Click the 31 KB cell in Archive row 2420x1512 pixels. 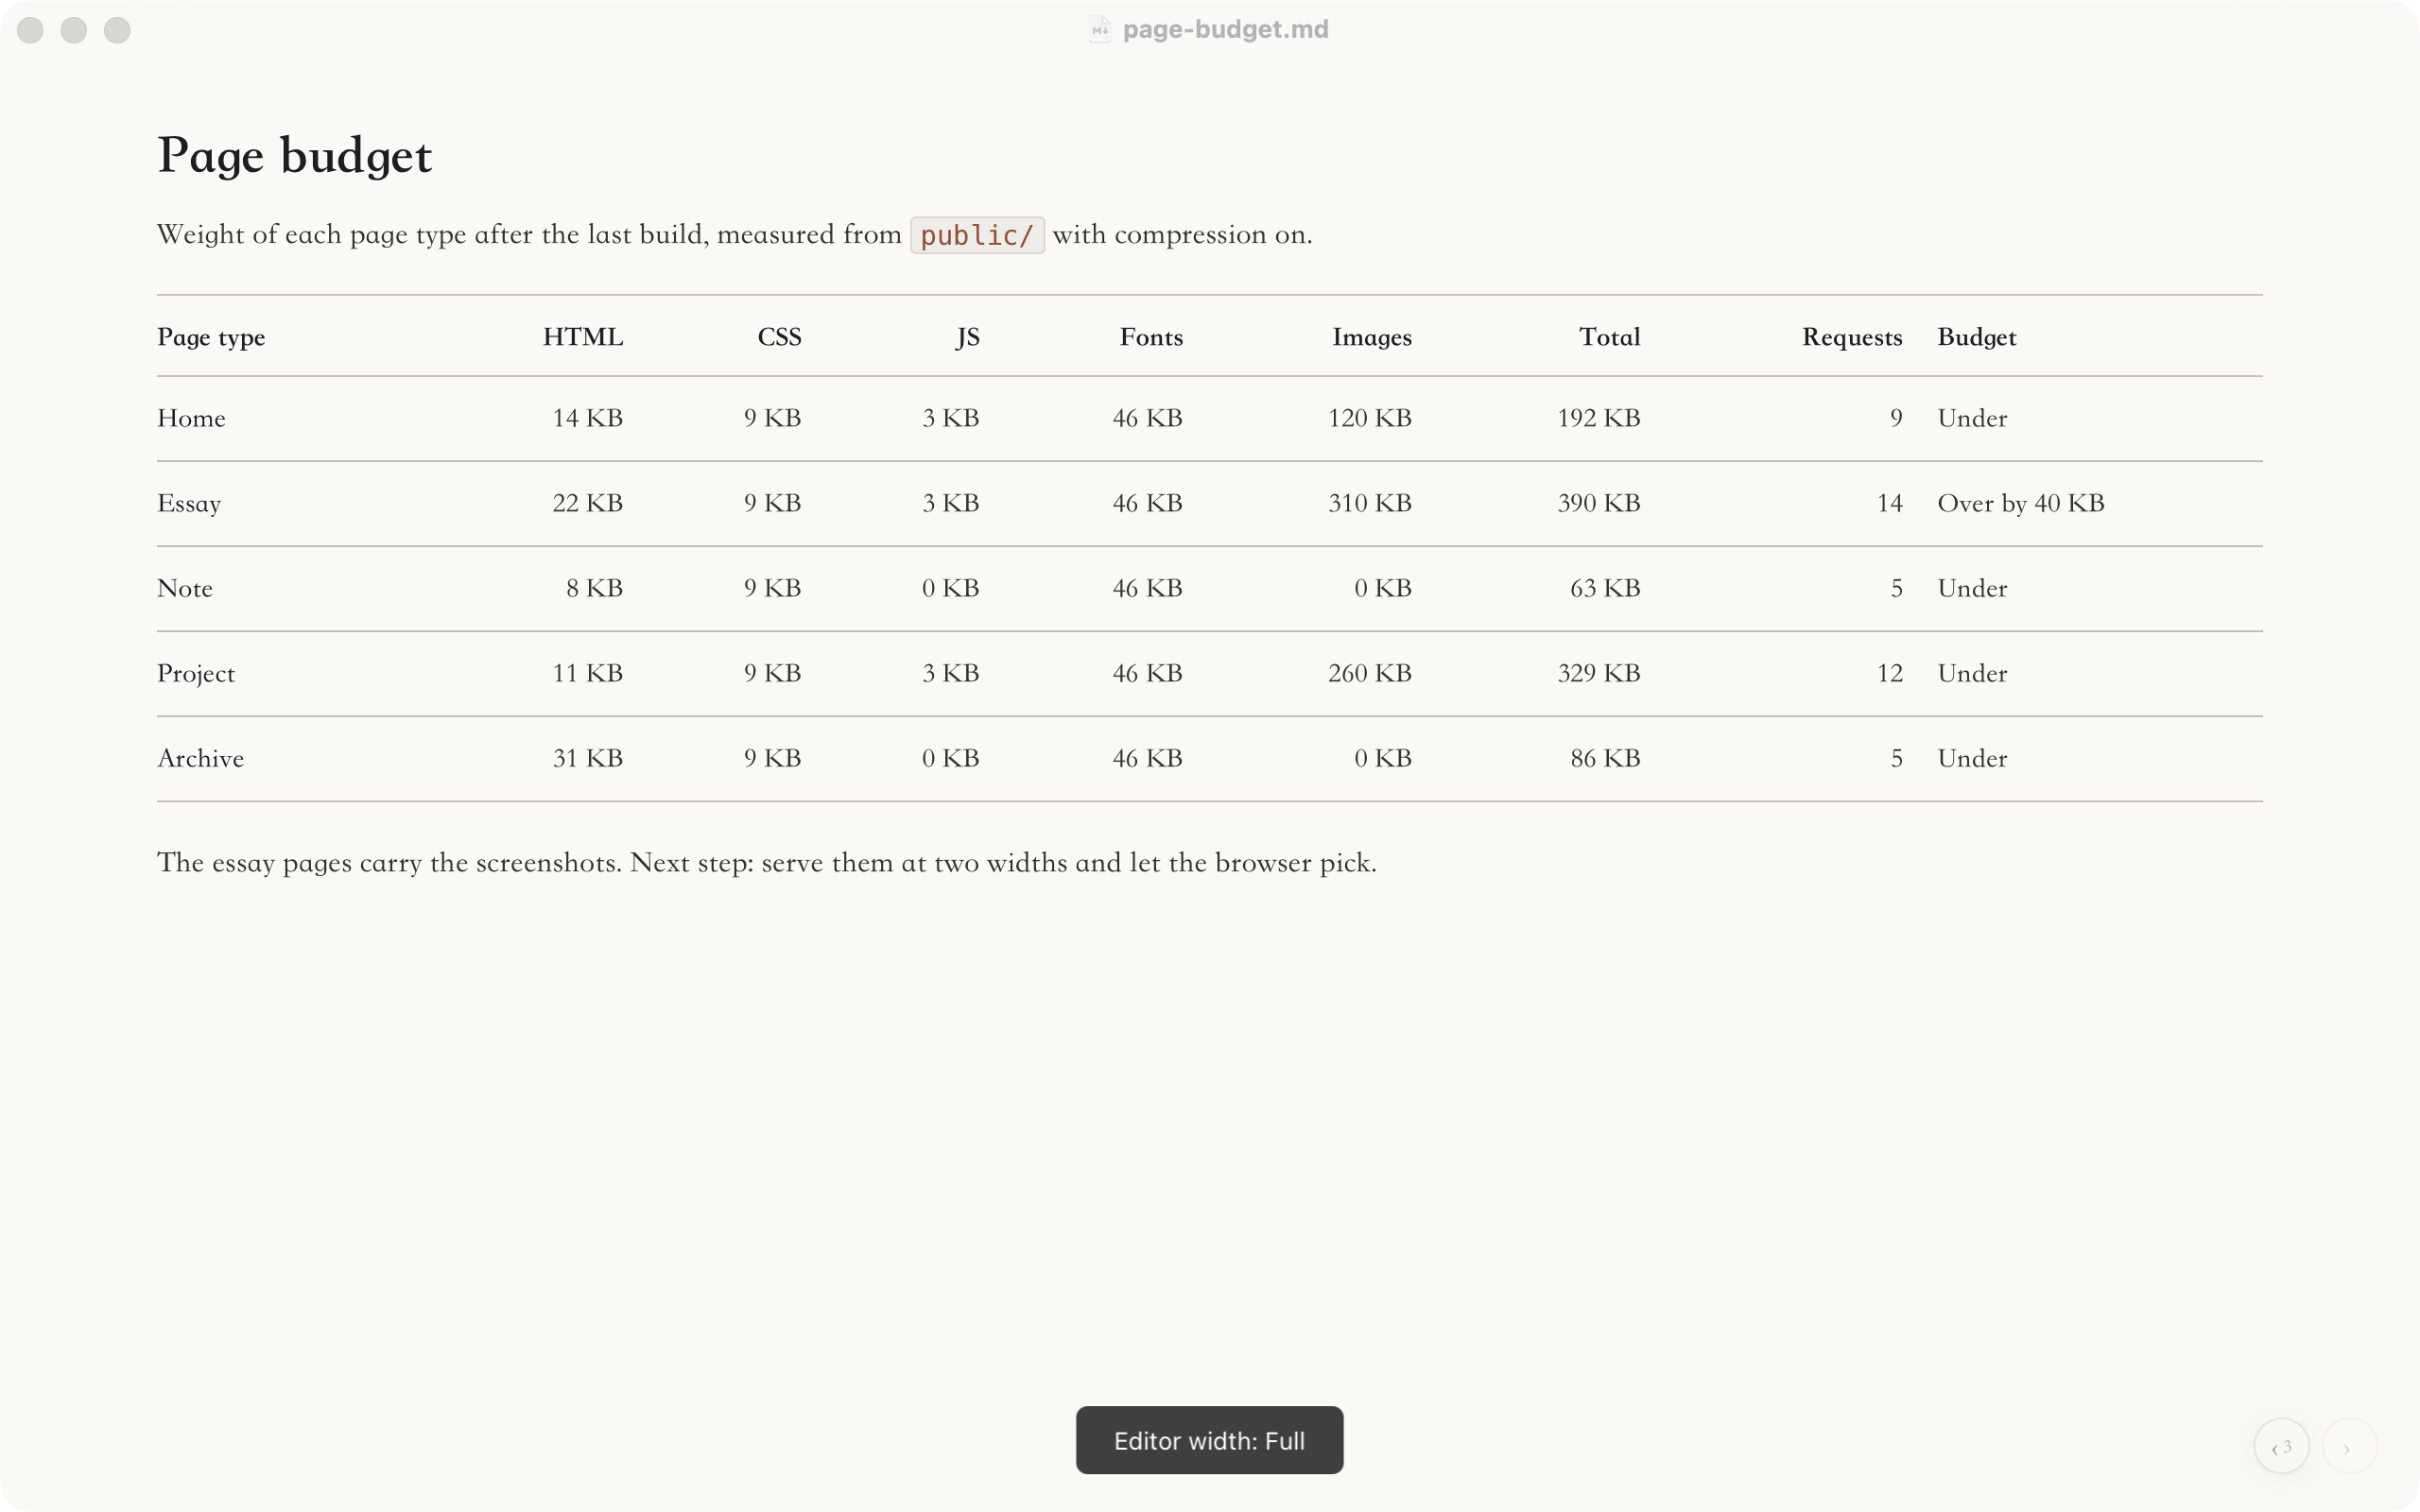587,758
